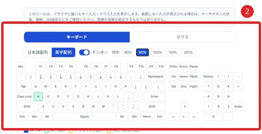The width and height of the screenshot is (262, 134).
Task: Toggle the テンキー switch
Action: pos(84,52)
